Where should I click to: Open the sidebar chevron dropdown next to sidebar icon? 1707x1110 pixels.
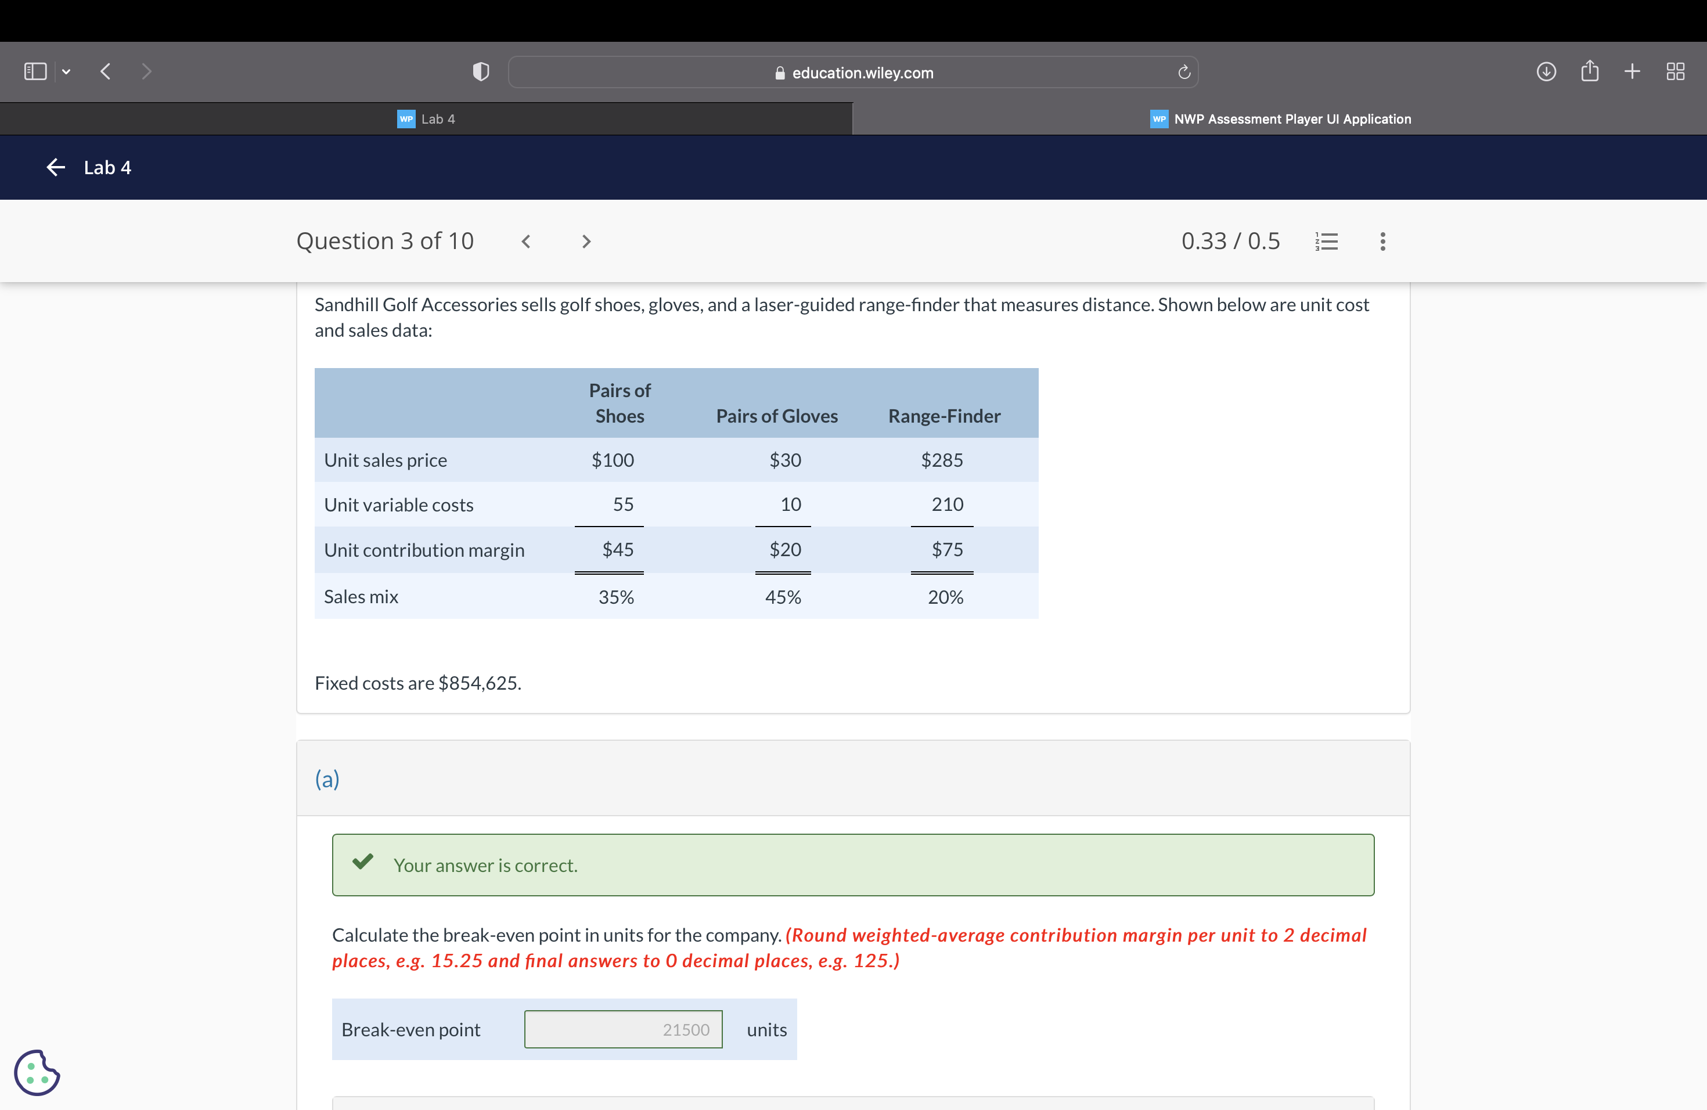[x=66, y=71]
